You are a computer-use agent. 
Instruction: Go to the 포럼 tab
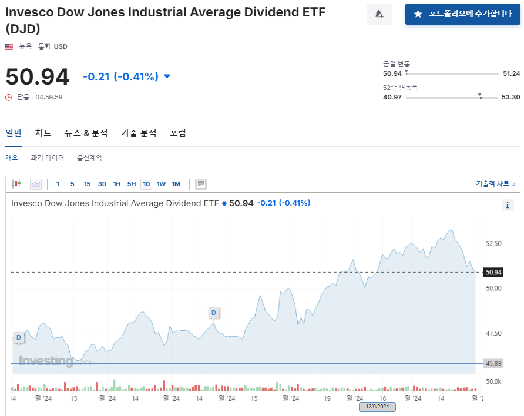point(178,133)
